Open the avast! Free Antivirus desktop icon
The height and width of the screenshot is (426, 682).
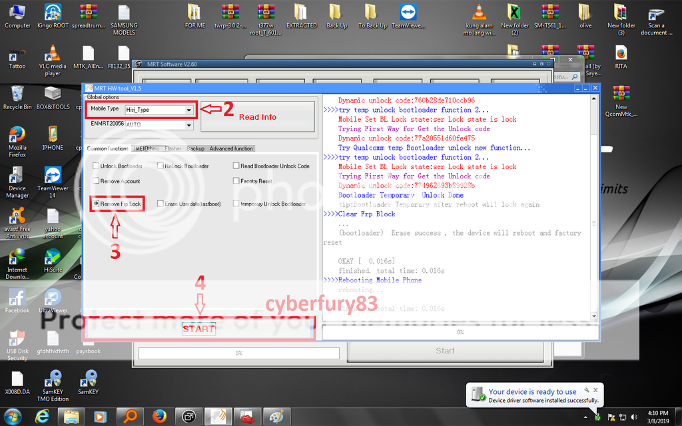[17, 217]
